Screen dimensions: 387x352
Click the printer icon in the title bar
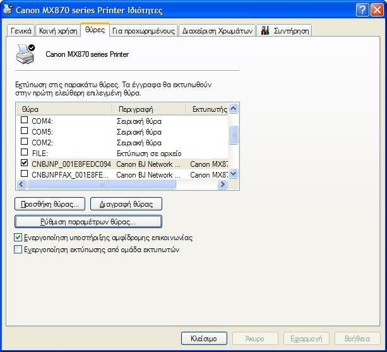point(8,9)
